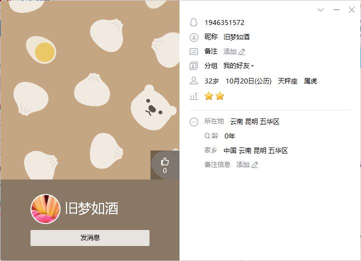Click the QQ number 1946351572
Image resolution: width=361 pixels, height=261 pixels.
point(224,22)
